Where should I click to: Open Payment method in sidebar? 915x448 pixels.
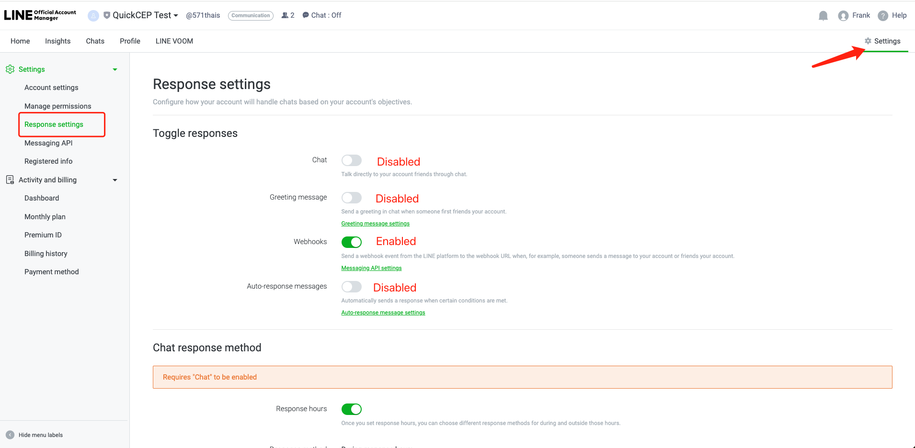point(52,272)
